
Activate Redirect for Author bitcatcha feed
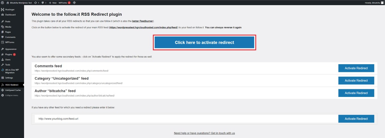(356, 93)
